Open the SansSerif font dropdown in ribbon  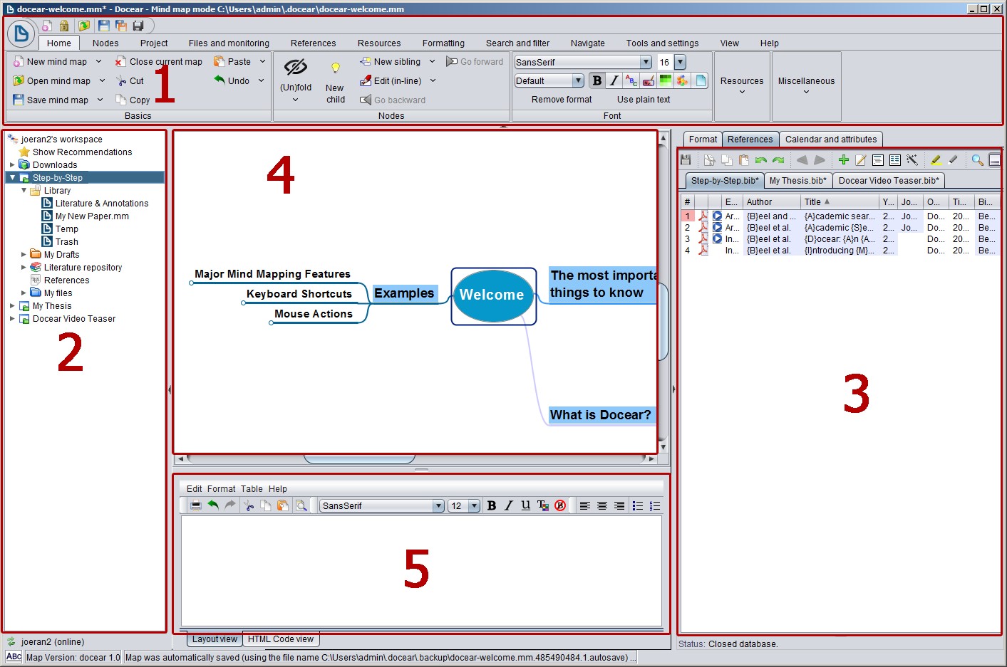pos(646,62)
